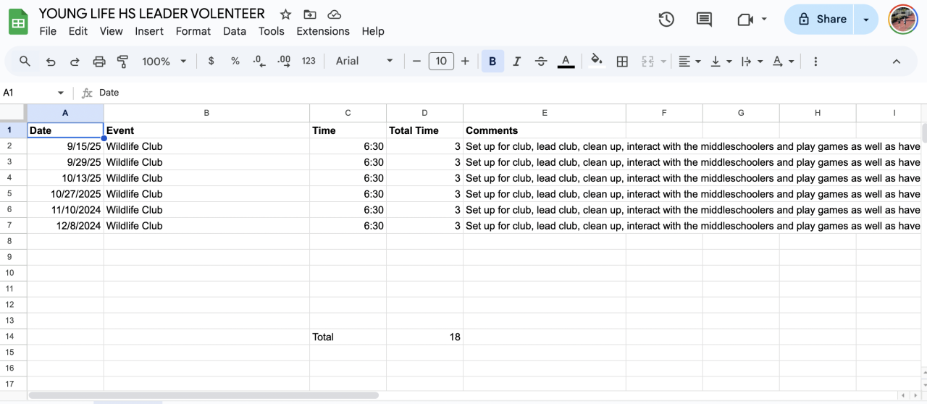Increase font size with plus button

465,62
